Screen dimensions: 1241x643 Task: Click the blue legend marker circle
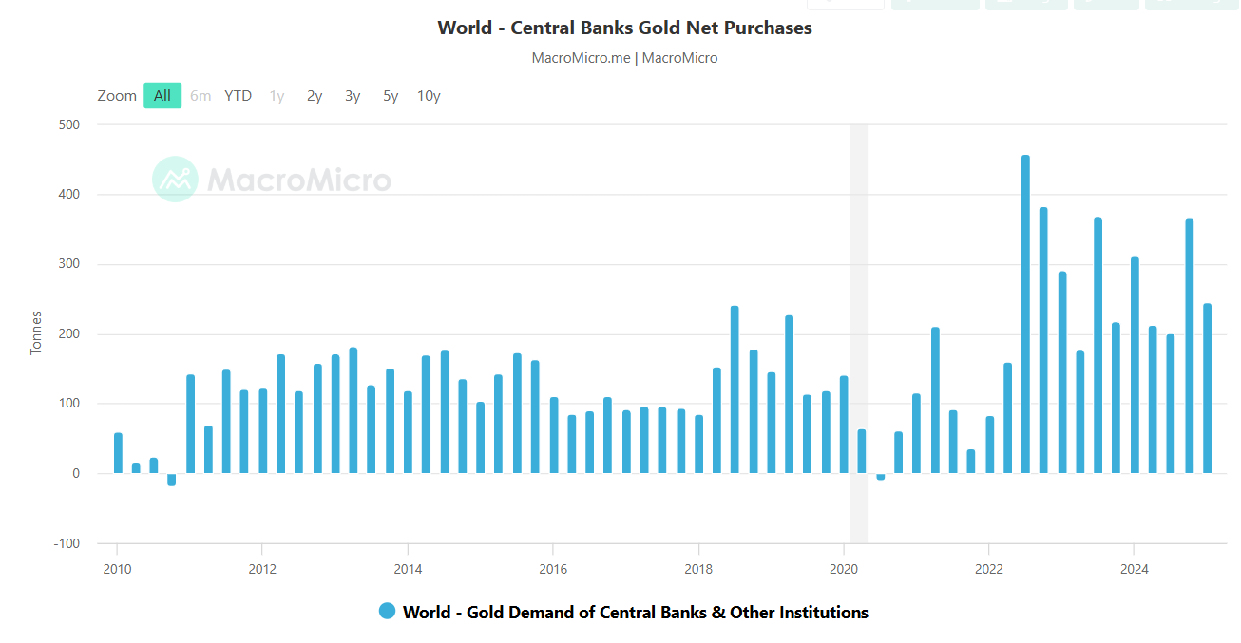click(387, 612)
